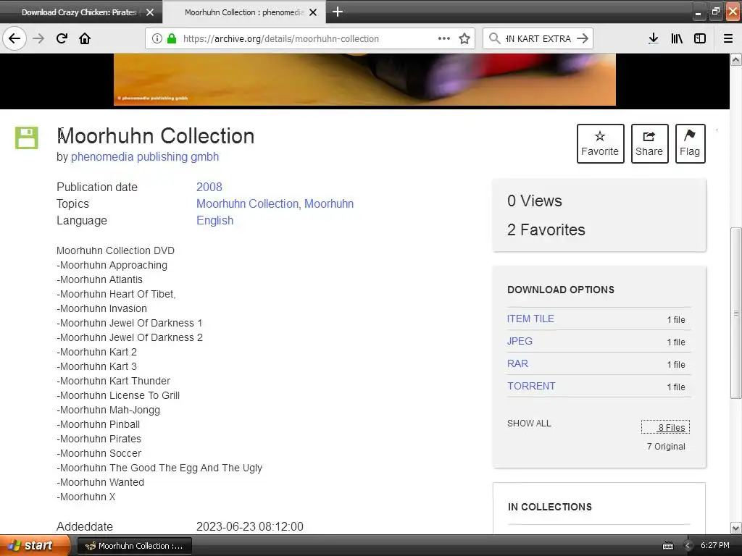Viewport: 742px width, 556px height.
Task: Select the Moorhuhn Collection taskbar window button
Action: click(x=134, y=546)
